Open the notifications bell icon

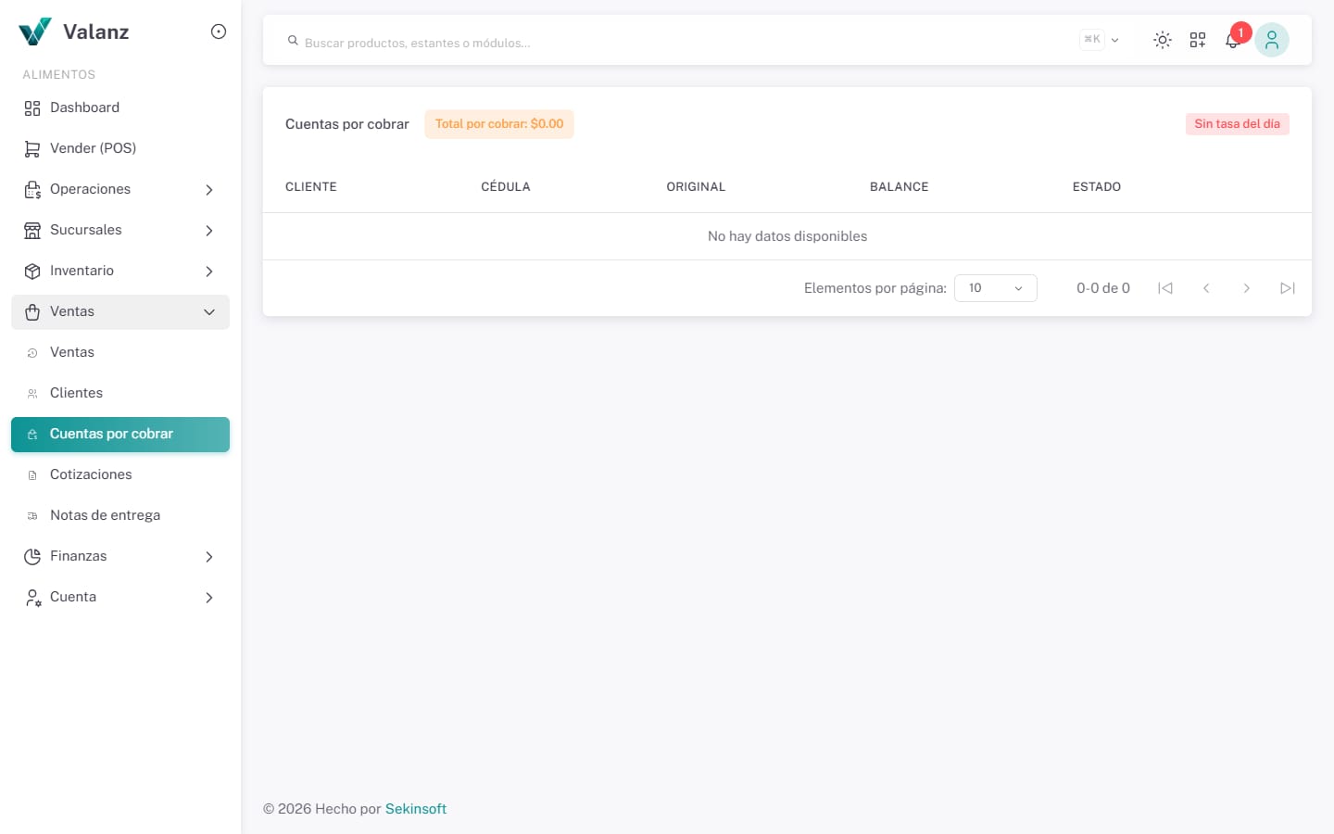1232,40
